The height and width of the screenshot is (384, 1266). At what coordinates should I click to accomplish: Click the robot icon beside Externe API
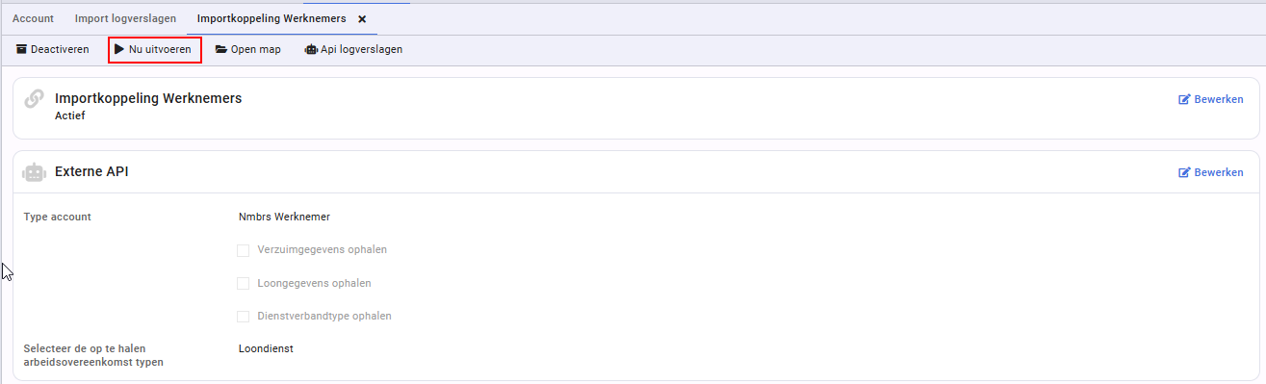tap(35, 172)
